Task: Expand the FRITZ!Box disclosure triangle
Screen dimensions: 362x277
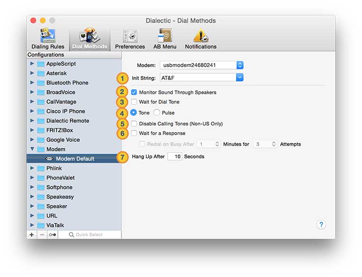Action: (32, 130)
